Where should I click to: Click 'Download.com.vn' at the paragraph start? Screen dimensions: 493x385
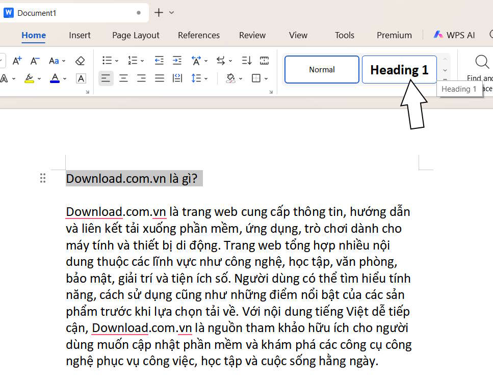[x=116, y=212]
